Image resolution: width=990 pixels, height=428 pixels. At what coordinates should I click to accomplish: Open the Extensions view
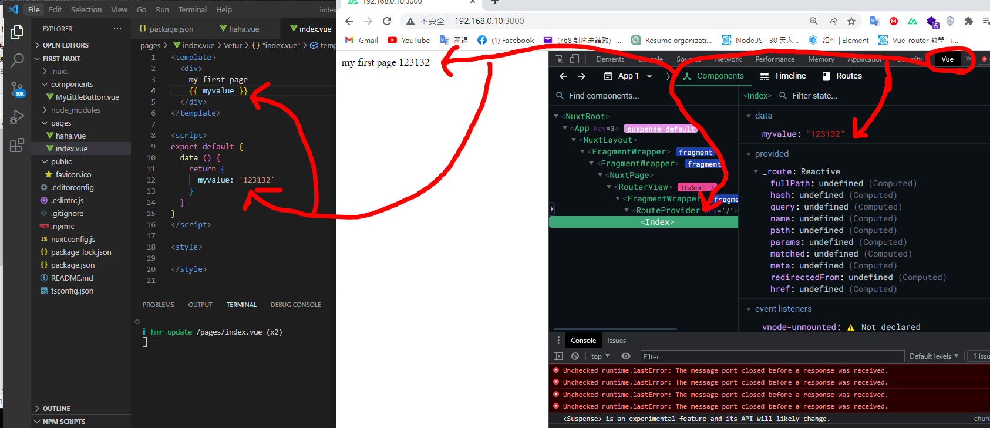[x=17, y=145]
